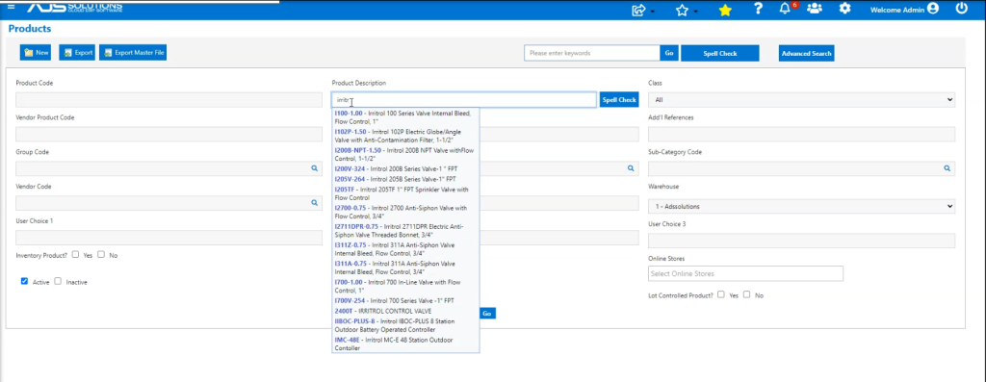The height and width of the screenshot is (382, 986).
Task: Click the Group Code search magnifier
Action: coord(315,168)
